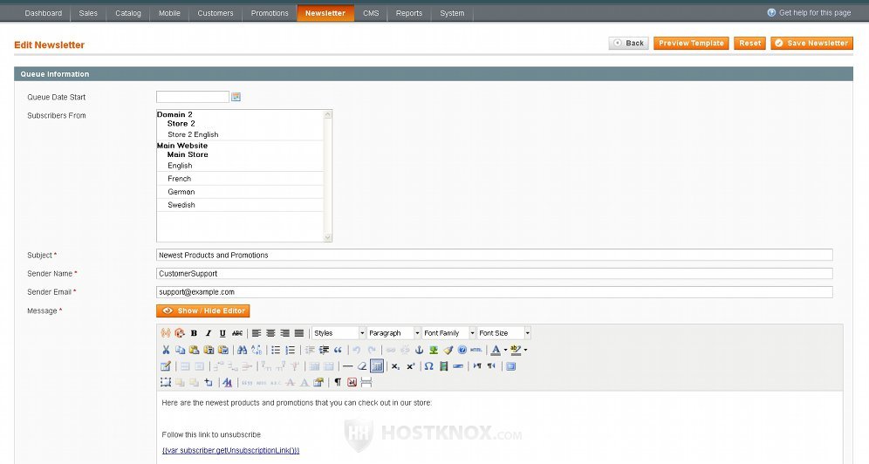Click the Copy icon in editor toolbar

click(x=180, y=350)
